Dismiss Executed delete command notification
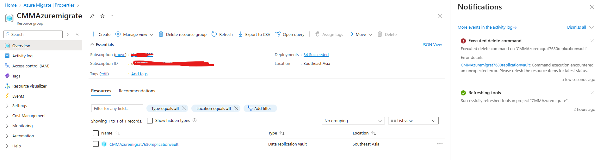Viewport: 600px width, 160px height. (x=592, y=41)
